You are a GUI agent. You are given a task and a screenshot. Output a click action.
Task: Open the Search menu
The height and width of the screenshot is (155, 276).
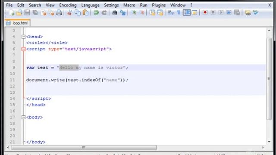pos(35,5)
